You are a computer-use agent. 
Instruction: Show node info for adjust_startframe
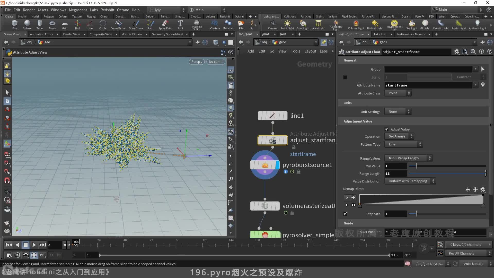pyautogui.click(x=481, y=51)
